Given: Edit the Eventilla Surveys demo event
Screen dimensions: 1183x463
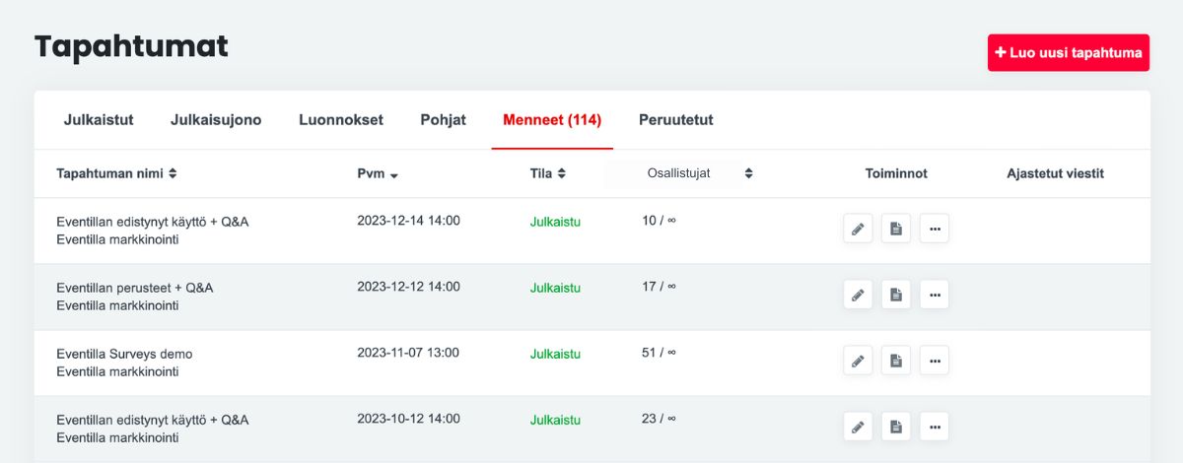Looking at the screenshot, I should 858,361.
